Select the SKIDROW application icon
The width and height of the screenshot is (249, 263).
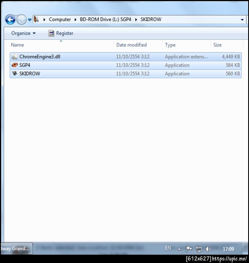15,73
